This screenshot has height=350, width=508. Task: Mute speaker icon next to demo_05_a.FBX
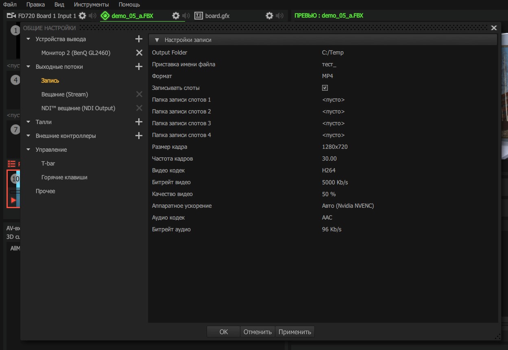point(186,16)
